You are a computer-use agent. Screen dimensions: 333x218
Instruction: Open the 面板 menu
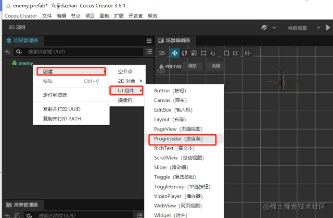point(104,16)
